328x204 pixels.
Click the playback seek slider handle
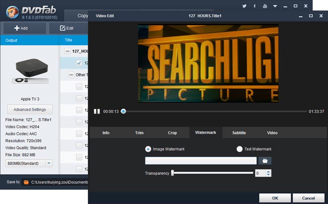click(124, 111)
